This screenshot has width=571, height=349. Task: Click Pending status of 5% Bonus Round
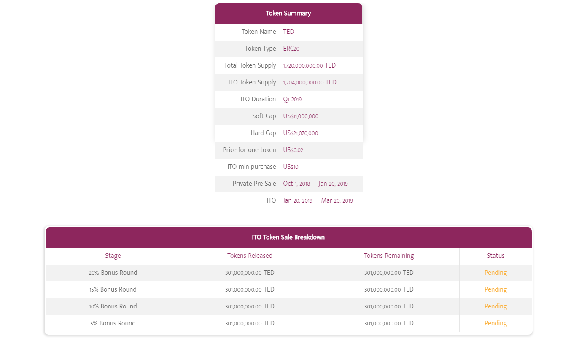496,323
